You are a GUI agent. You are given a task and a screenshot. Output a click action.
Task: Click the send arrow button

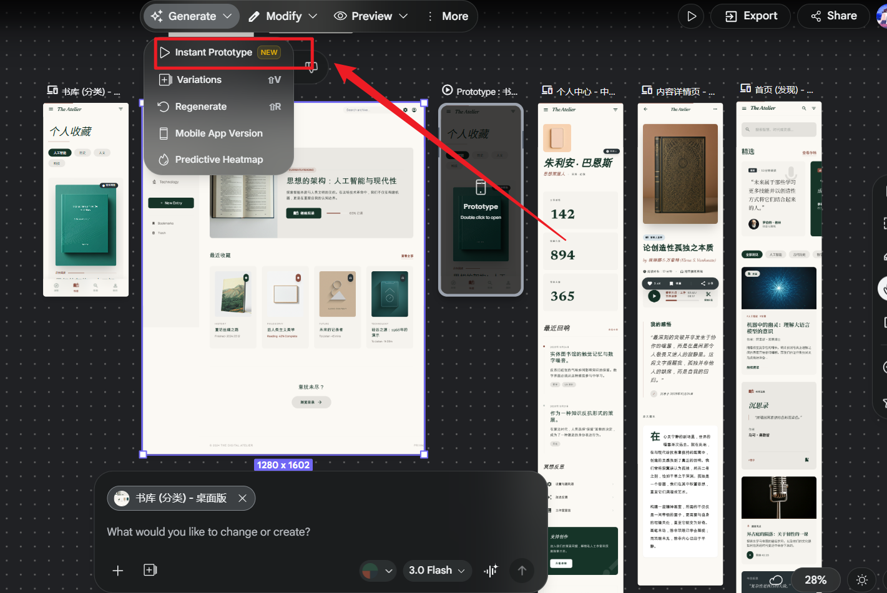pos(522,571)
